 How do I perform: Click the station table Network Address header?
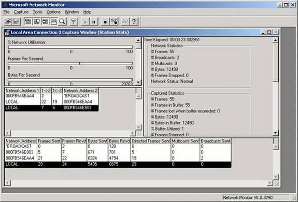[x=21, y=141]
